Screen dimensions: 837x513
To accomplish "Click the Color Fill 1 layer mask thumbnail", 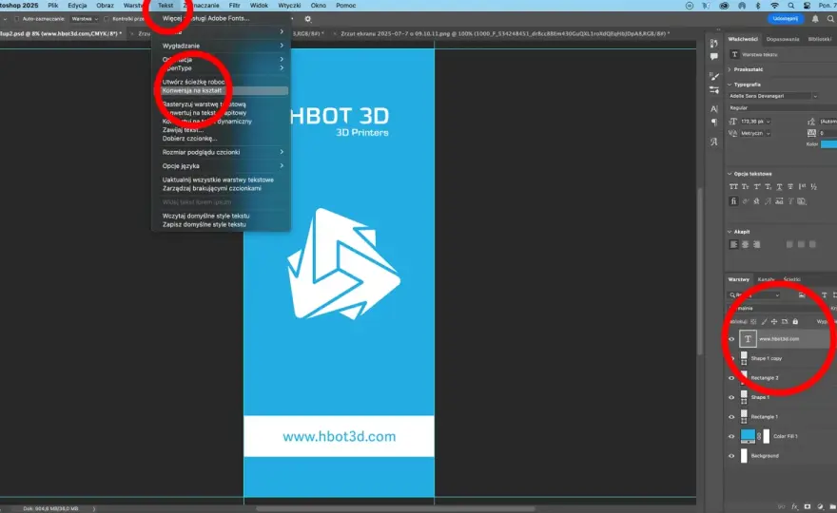I will 767,436.
